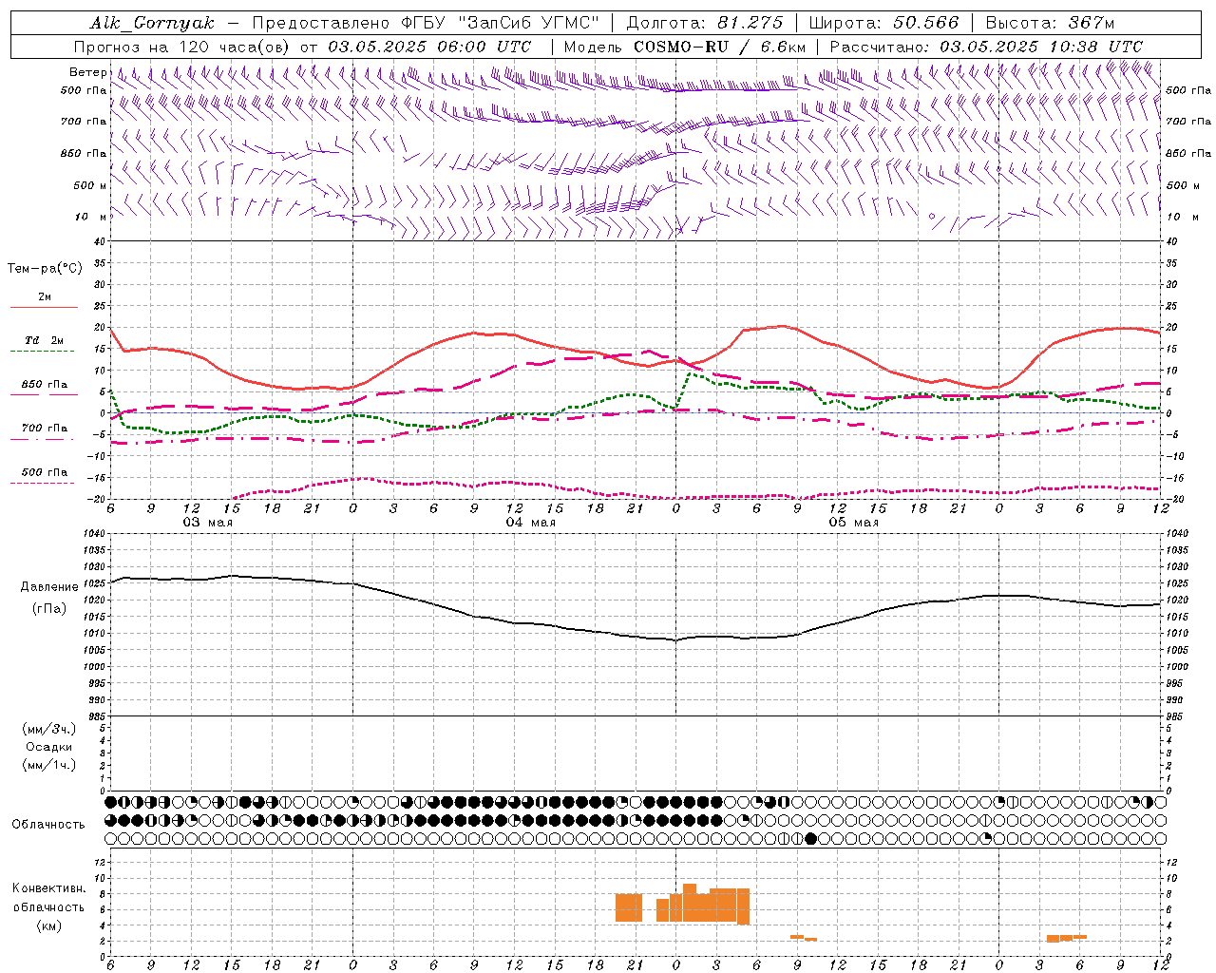Click the tallest orange convective cloud bar
The height and width of the screenshot is (973, 1216).
[x=690, y=903]
